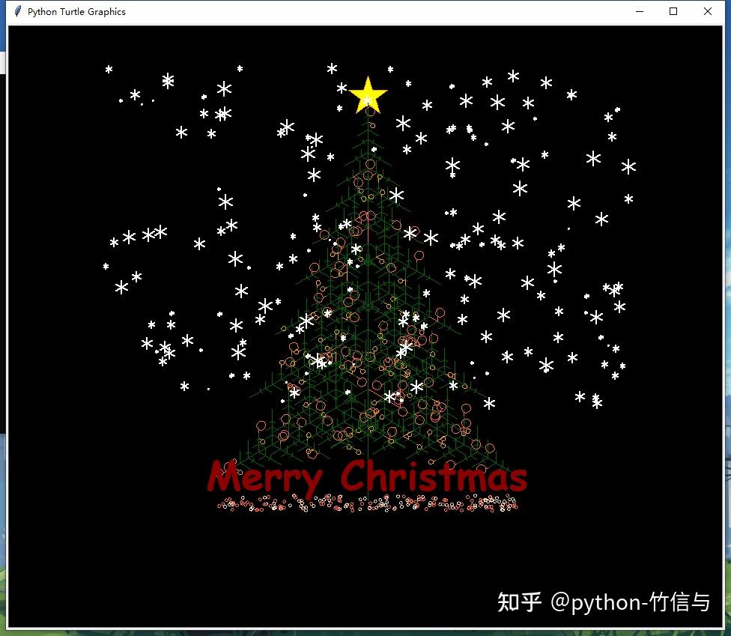Minimize the Python Turtle Graphics window
731x636 pixels.
639,11
